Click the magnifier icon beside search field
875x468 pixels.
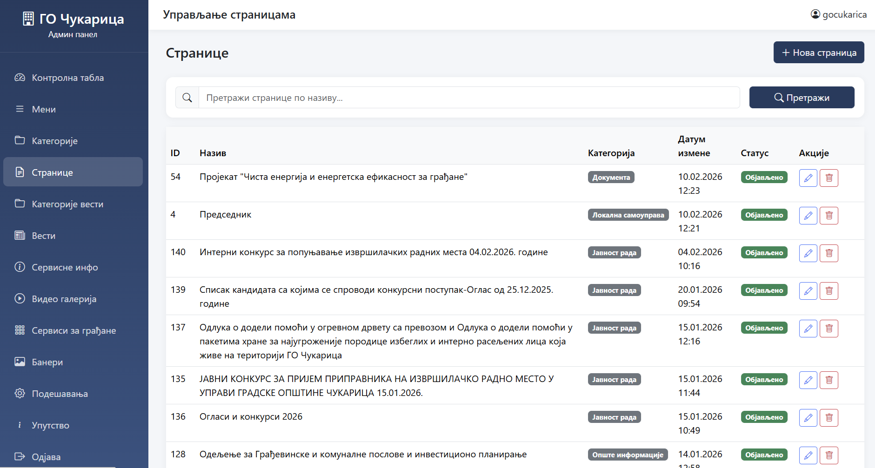187,98
